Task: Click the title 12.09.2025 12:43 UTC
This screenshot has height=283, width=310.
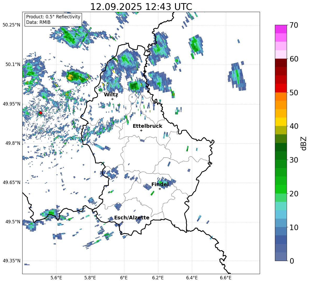Action: (x=141, y=7)
